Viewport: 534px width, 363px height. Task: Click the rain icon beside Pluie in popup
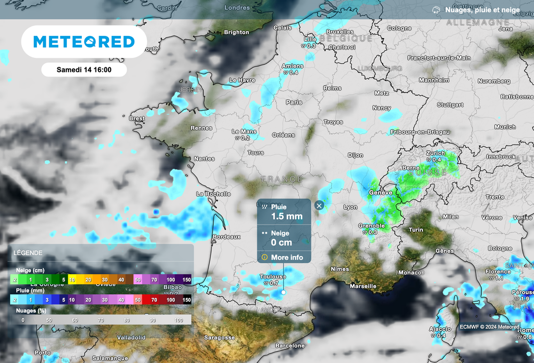(x=264, y=207)
